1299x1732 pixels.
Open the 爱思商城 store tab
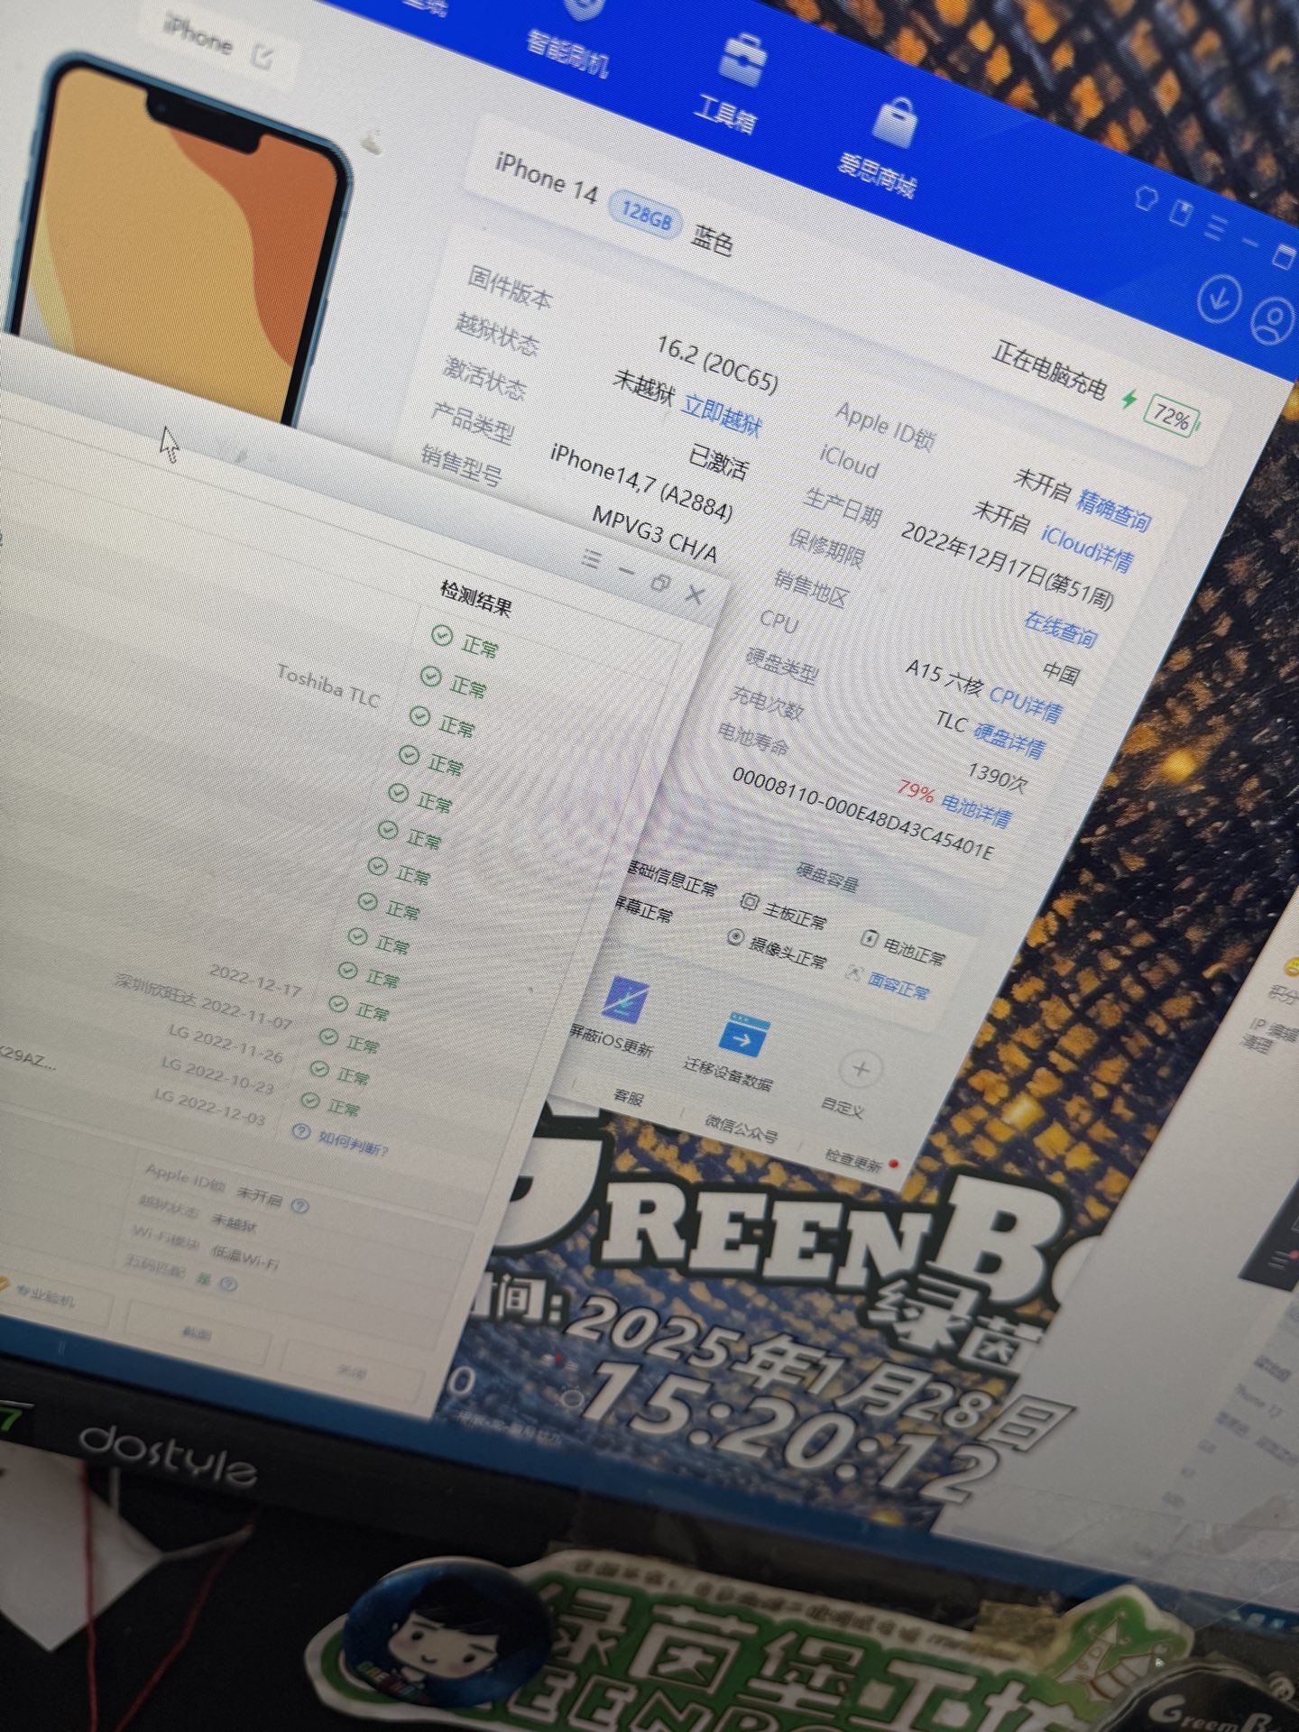pyautogui.click(x=884, y=149)
